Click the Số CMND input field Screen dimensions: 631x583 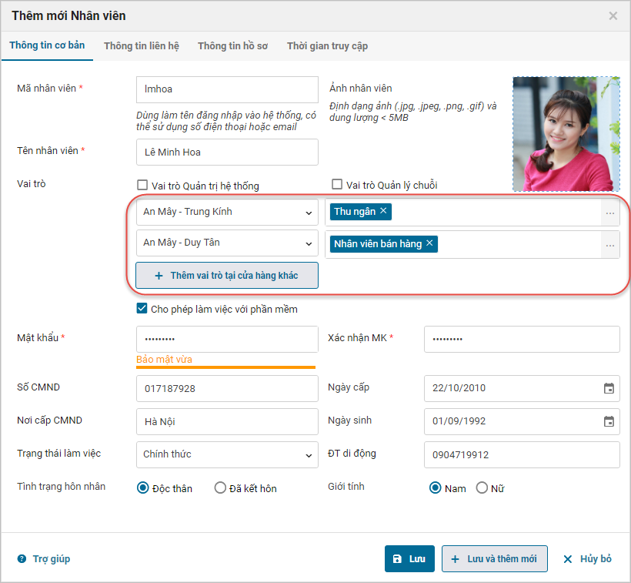tap(227, 388)
